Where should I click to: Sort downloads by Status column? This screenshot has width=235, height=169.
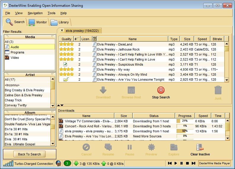click(154, 116)
